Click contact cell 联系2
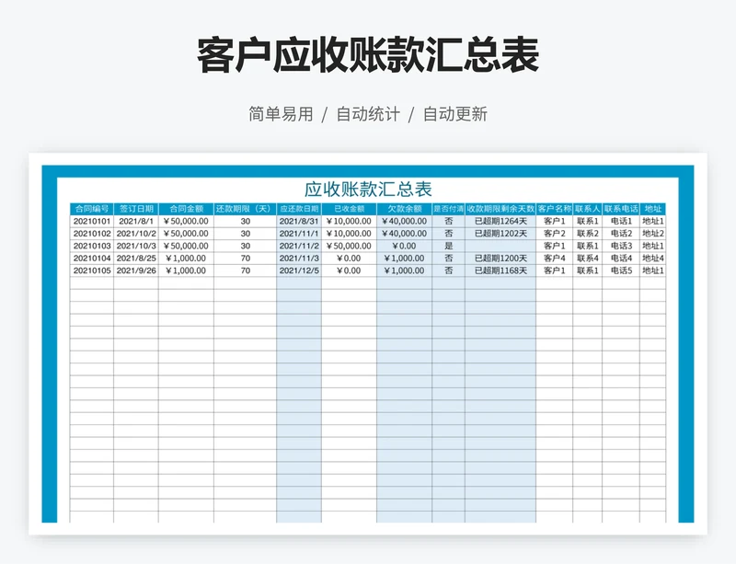Image resolution: width=736 pixels, height=564 pixels. pyautogui.click(x=588, y=234)
